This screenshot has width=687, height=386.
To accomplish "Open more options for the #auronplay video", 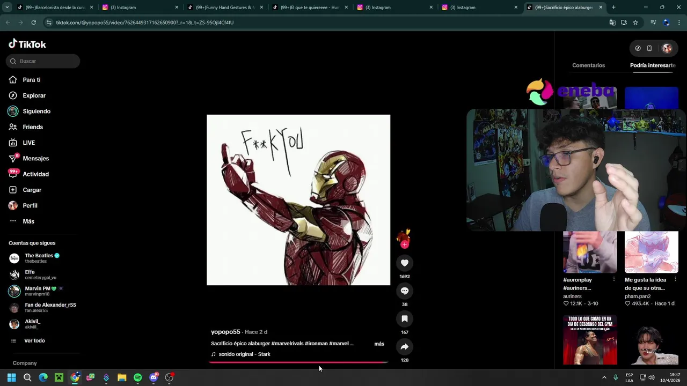I will click(x=613, y=279).
